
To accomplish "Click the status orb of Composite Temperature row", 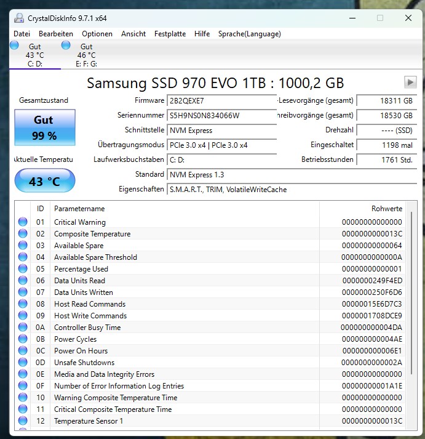I will (23, 233).
